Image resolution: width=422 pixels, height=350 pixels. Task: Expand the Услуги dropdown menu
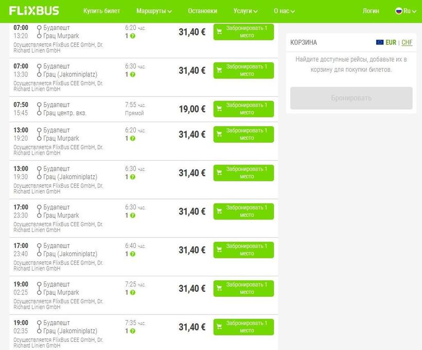coord(245,11)
